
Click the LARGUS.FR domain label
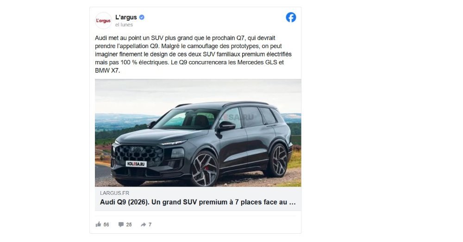114,193
